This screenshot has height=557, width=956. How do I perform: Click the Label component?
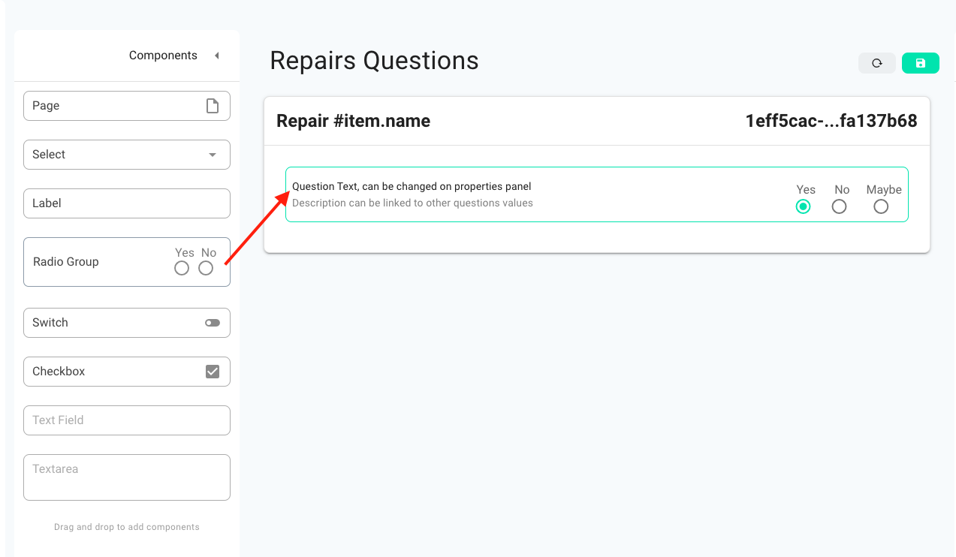tap(127, 203)
